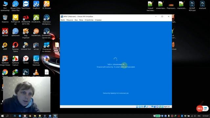The image size is (210, 118).
Task: Select the Новый текстовый document icon
Action: 150,6
